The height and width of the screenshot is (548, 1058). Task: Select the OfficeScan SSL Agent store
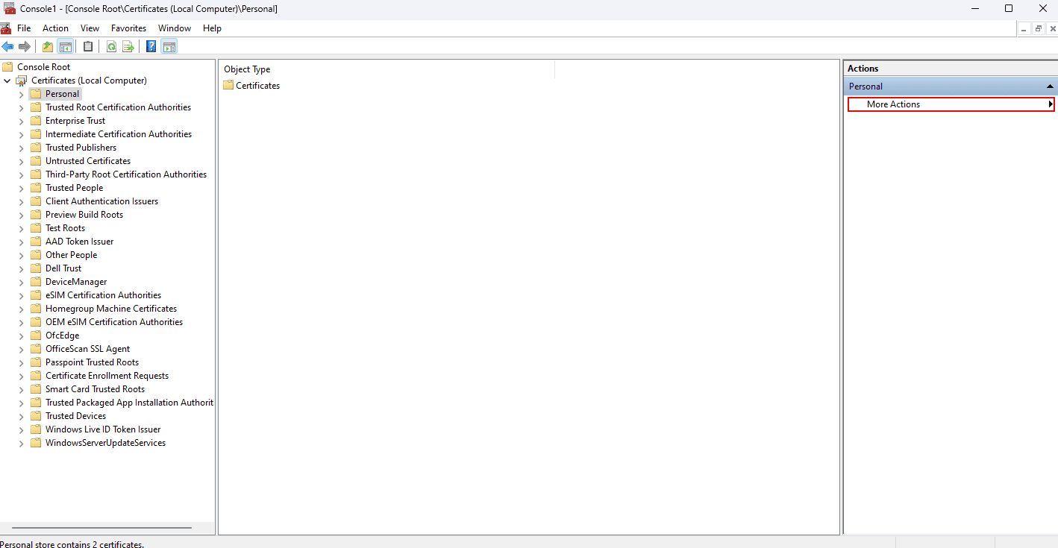[87, 349]
